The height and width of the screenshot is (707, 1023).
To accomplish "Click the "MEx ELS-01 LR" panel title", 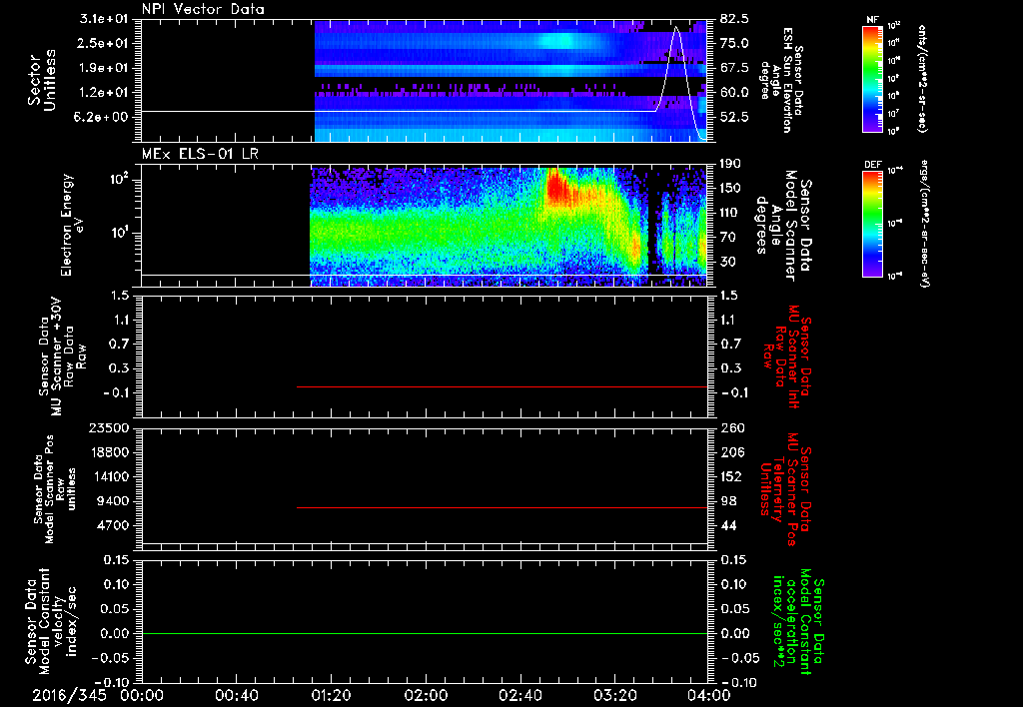I will (200, 154).
